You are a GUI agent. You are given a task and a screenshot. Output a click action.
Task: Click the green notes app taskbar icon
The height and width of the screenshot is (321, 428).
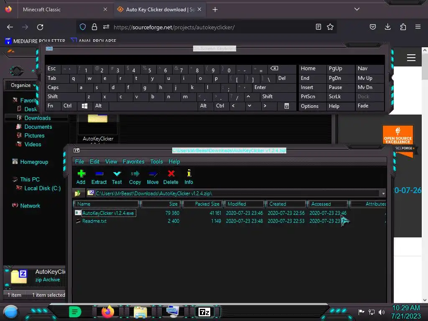coord(75,312)
